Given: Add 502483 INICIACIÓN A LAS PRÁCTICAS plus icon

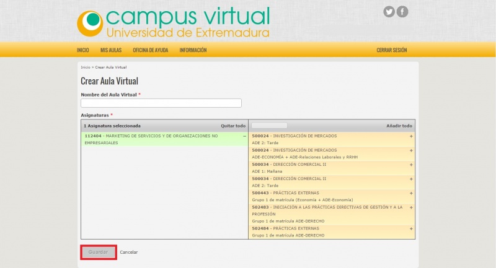Looking at the screenshot, I should 411,207.
